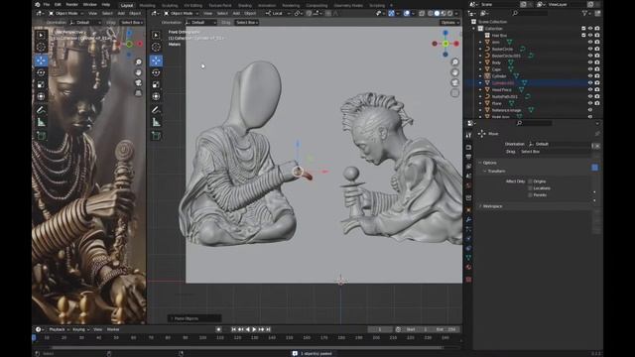Click Add in the main viewport header
635x357 pixels.
[x=236, y=13]
